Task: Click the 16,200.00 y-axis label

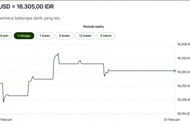Action: (184, 100)
